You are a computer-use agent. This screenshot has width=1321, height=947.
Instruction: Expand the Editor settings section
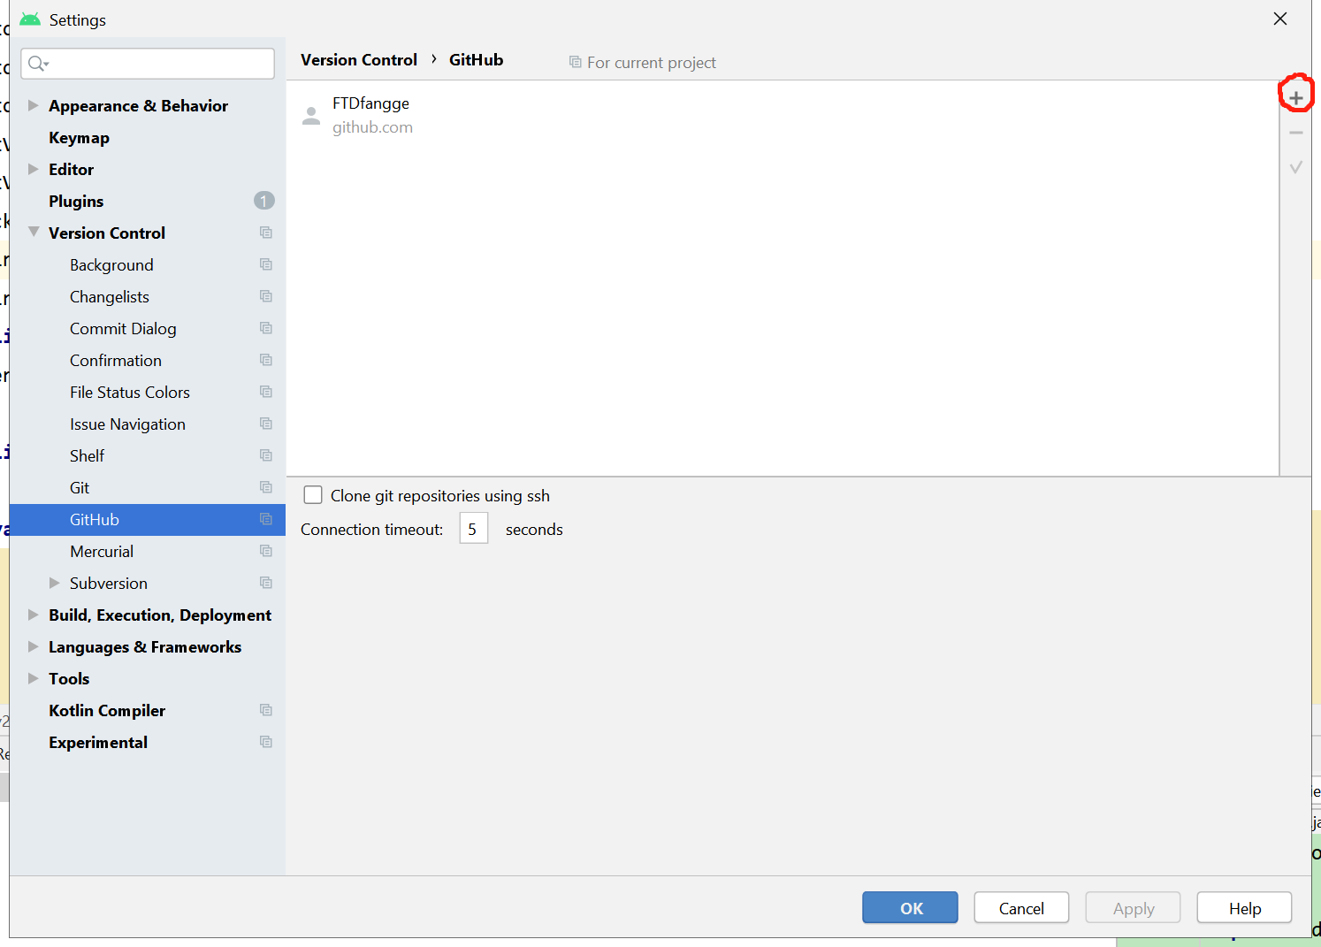34,169
